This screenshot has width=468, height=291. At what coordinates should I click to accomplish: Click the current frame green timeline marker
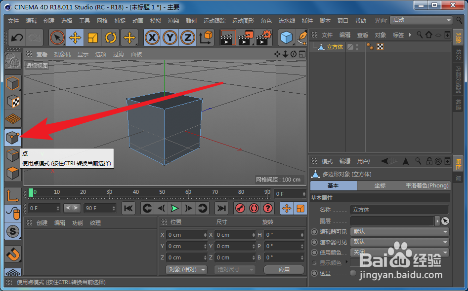(31, 192)
